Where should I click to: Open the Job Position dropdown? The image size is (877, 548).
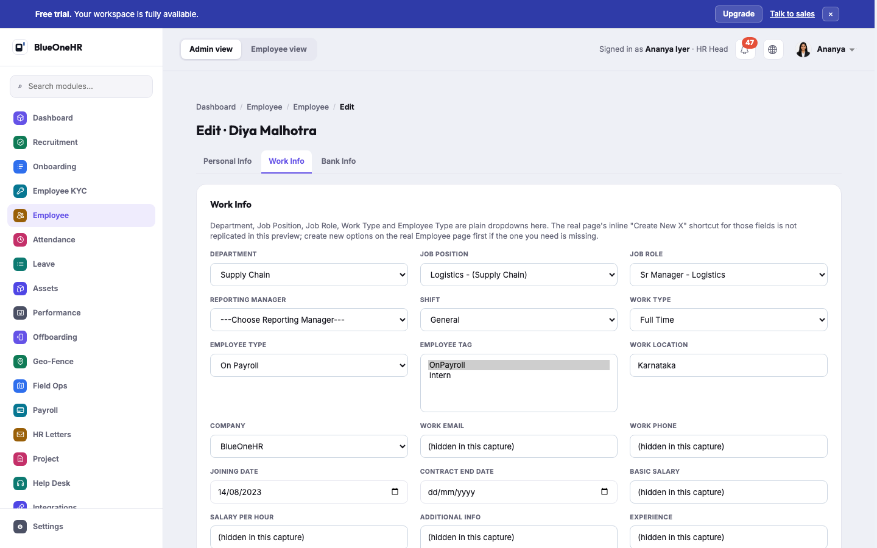click(519, 275)
